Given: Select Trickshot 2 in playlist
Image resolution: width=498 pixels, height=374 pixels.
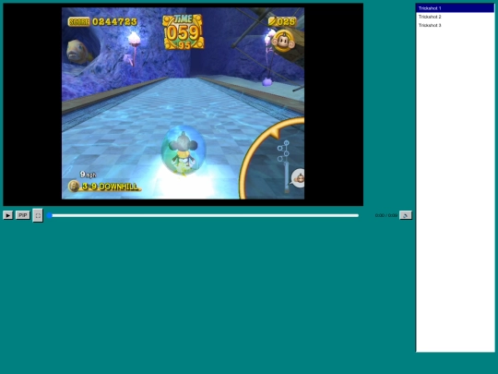Looking at the screenshot, I should pos(456,17).
